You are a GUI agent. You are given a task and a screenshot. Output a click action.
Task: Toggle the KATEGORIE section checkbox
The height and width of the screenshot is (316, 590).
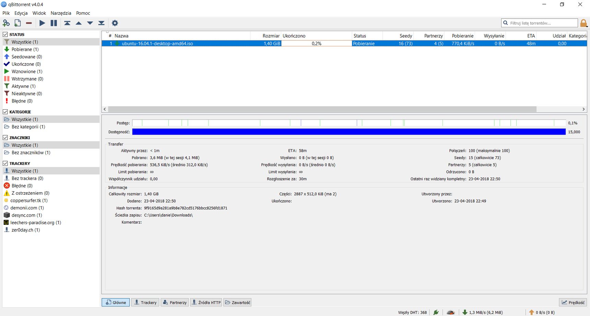5,112
